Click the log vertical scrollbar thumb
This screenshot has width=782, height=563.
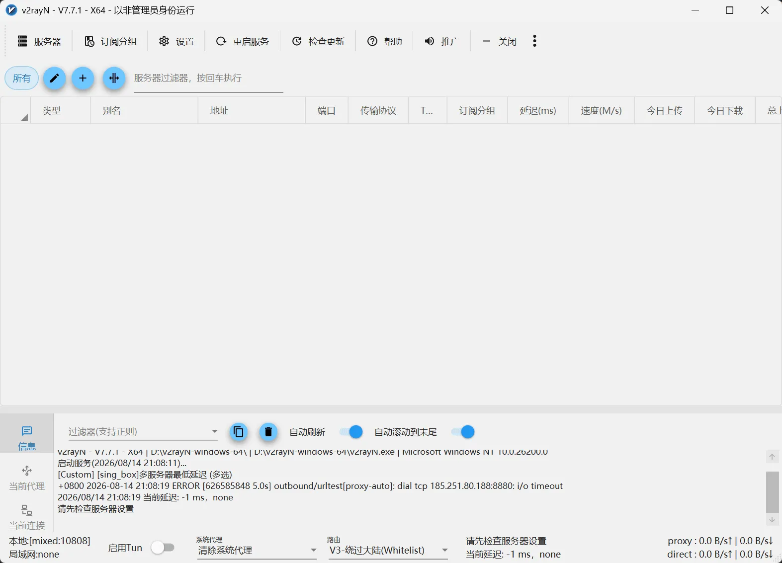pos(772,492)
